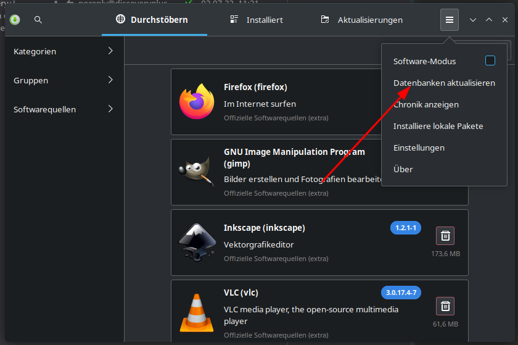Remove VLC with the trash button
Image resolution: width=518 pixels, height=345 pixels.
445,306
